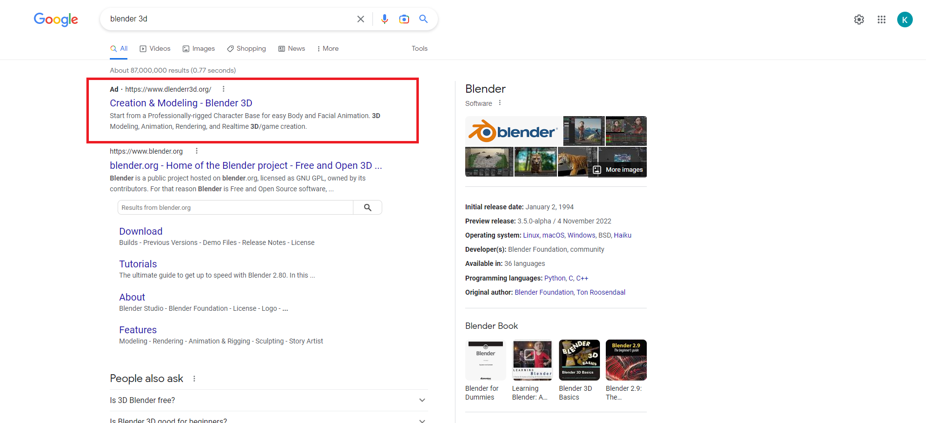Image resolution: width=926 pixels, height=423 pixels.
Task: Open the Tools menu
Action: 420,49
